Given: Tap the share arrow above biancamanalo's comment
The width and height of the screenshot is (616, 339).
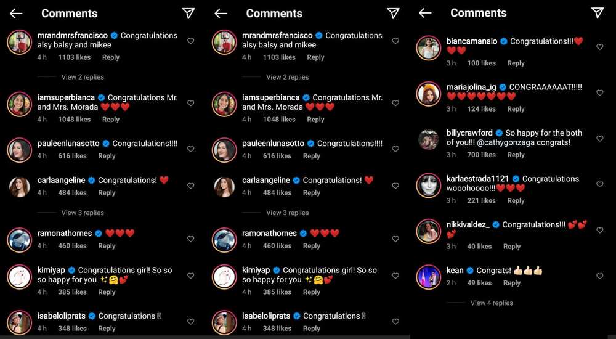Looking at the screenshot, I should (598, 13).
